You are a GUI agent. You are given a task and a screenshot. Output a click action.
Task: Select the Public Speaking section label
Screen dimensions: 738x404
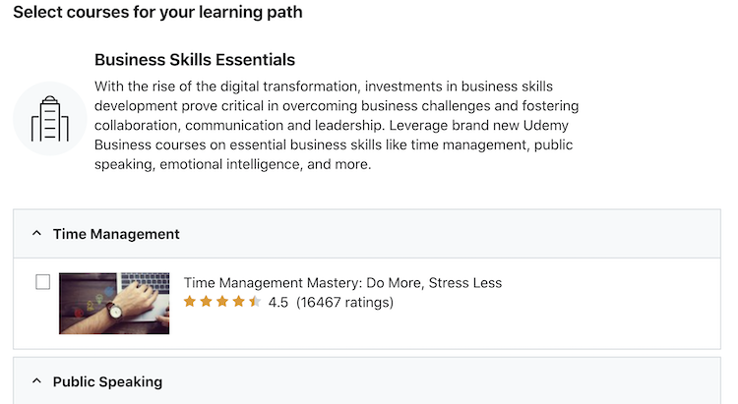coord(107,381)
